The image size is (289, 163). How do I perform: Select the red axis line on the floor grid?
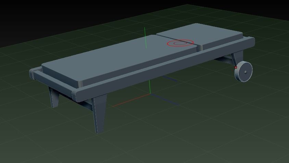click(131, 100)
